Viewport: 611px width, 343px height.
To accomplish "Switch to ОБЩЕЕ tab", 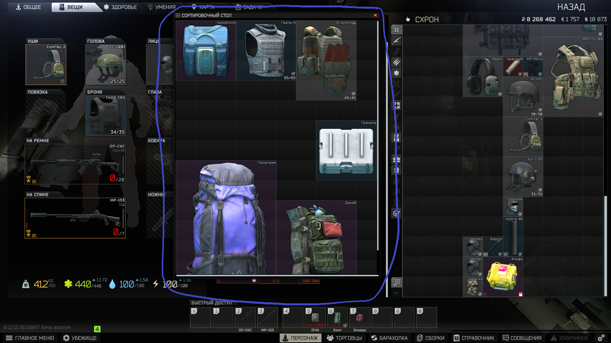I will [29, 7].
